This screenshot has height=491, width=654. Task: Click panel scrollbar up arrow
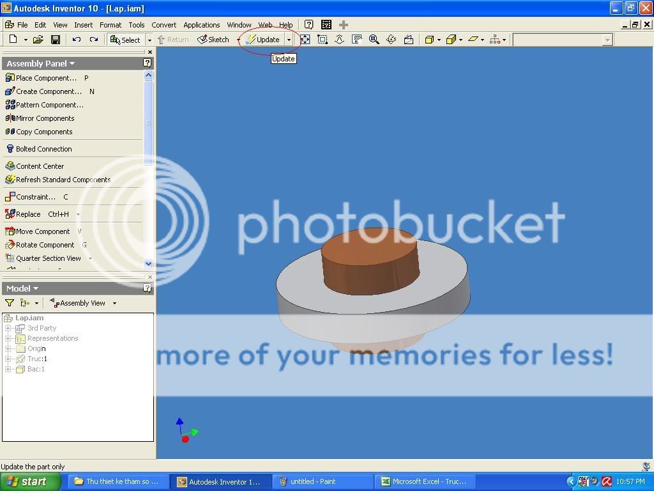(x=148, y=75)
